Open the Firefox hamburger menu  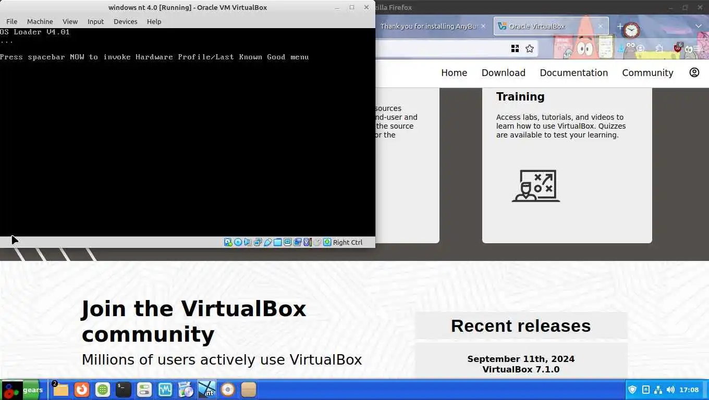(696, 48)
